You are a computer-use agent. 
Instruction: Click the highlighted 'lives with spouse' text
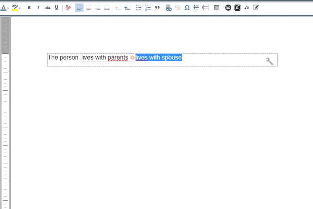pos(159,58)
